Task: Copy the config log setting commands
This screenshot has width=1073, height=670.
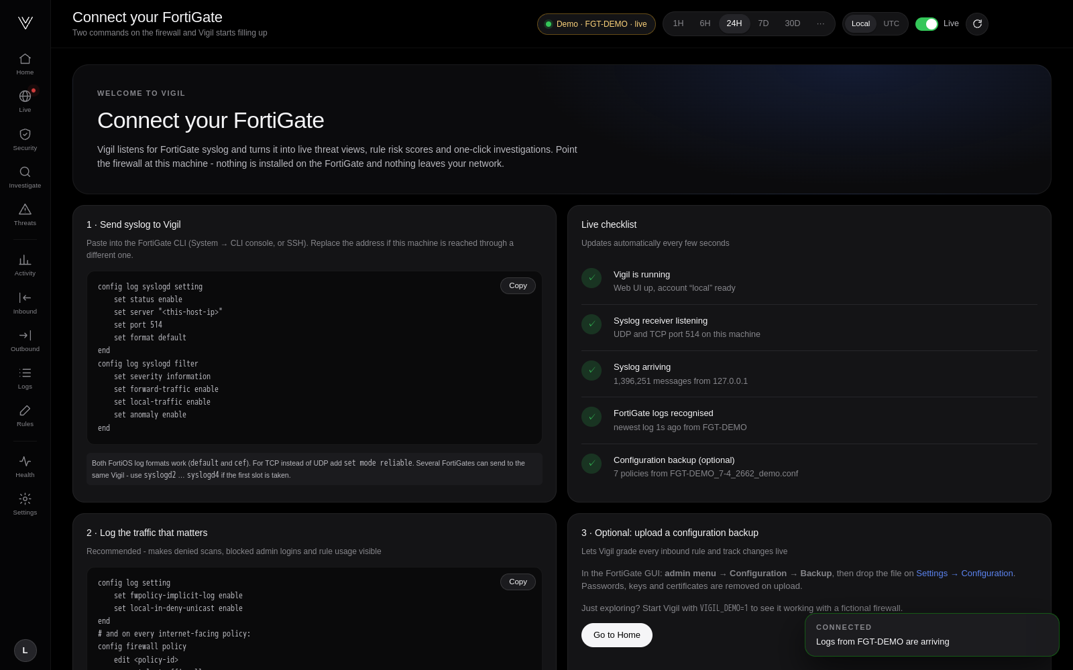Action: pos(518,582)
